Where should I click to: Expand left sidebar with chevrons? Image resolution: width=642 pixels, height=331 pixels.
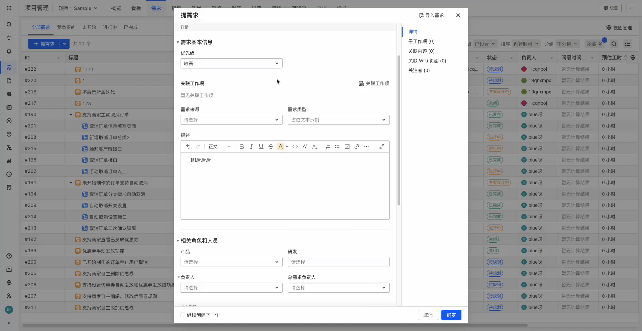[x=9, y=323]
